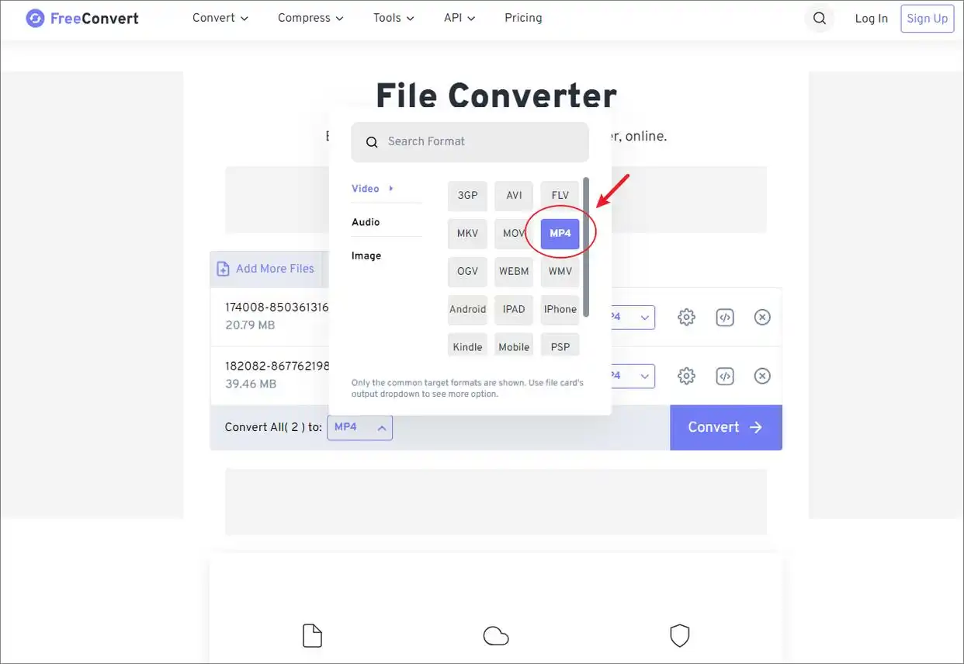Click the Sign Up button

(928, 19)
